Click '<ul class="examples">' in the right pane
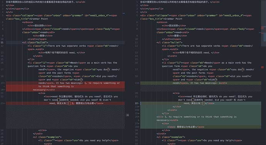This screenshot has height=145, width=266. pos(171,137)
